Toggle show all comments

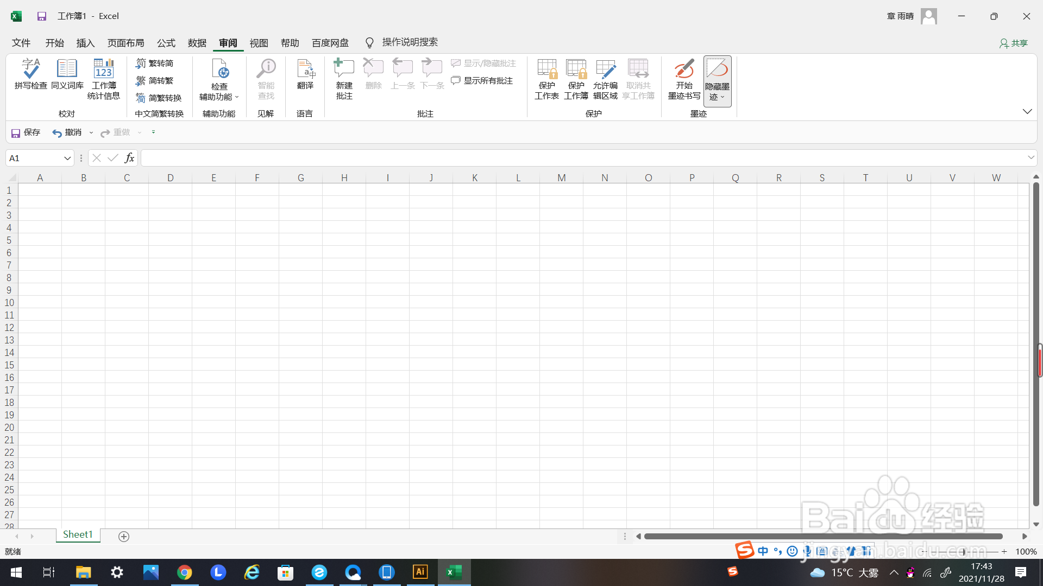coord(482,81)
